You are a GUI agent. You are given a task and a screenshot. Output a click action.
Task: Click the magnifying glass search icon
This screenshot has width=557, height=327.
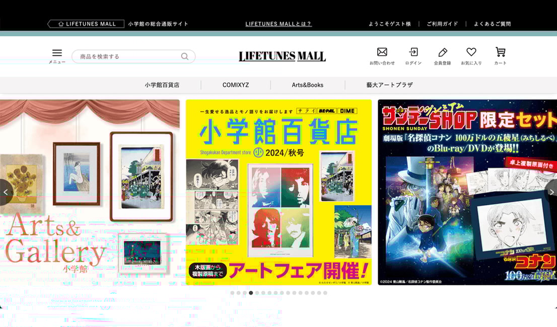(185, 56)
